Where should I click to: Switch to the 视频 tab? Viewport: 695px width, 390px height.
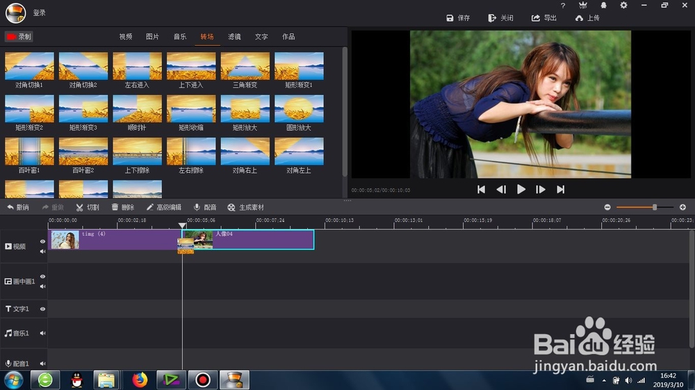125,37
